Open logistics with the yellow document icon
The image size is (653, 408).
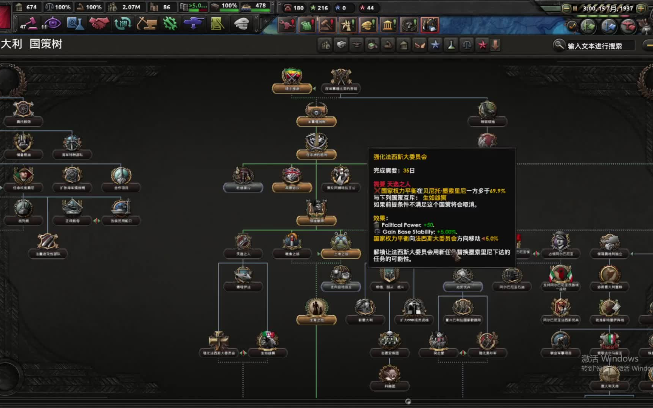(x=218, y=24)
